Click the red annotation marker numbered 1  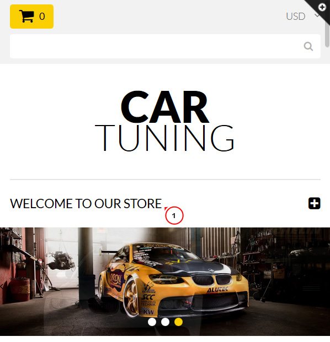click(x=174, y=215)
